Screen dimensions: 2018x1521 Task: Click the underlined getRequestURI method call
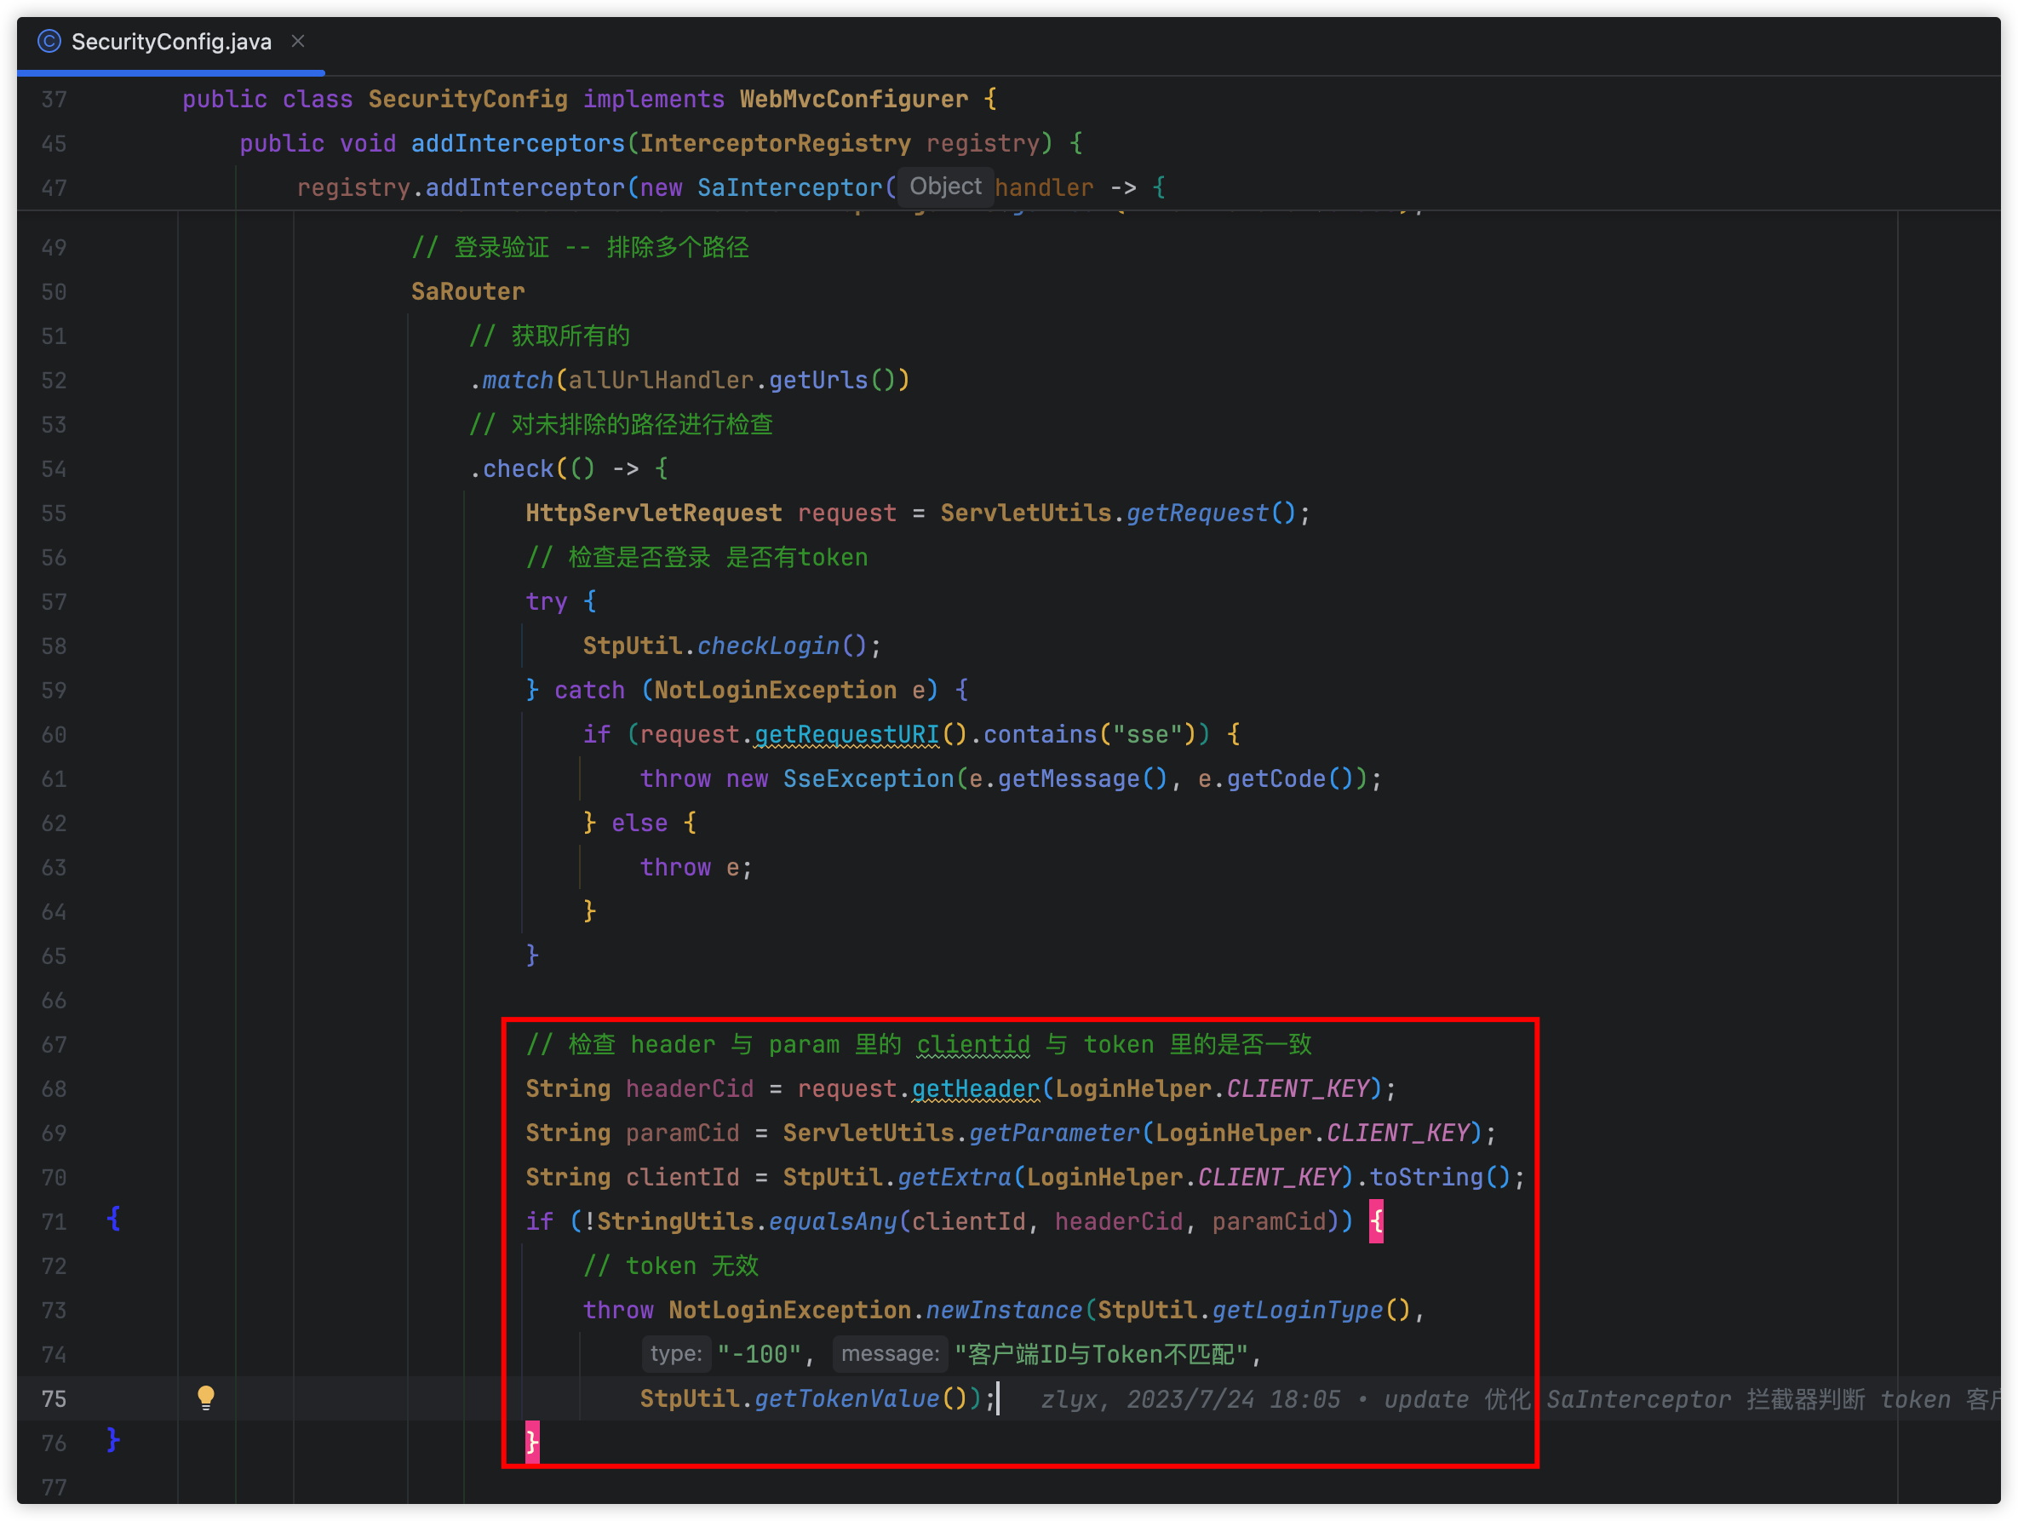pos(846,734)
